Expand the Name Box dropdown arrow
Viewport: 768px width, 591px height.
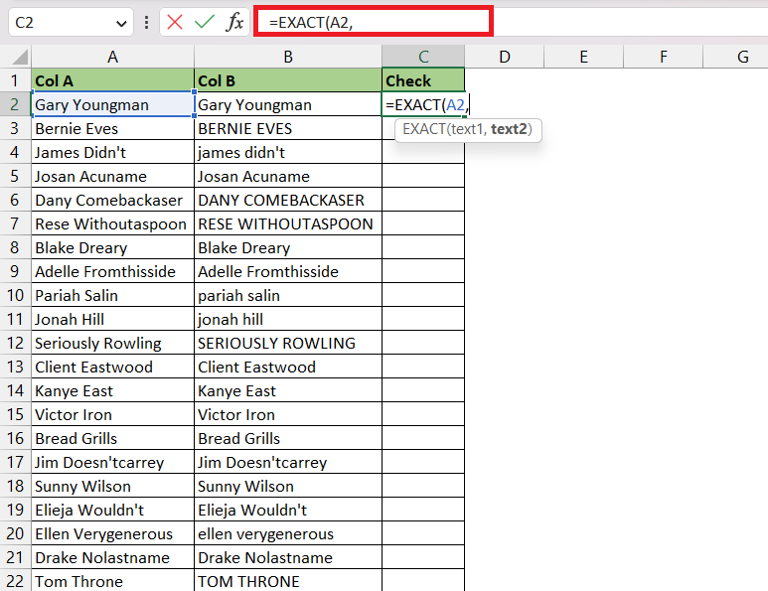[121, 23]
